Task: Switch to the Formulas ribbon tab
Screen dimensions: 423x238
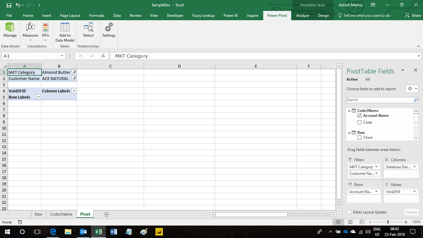Action: (x=97, y=15)
